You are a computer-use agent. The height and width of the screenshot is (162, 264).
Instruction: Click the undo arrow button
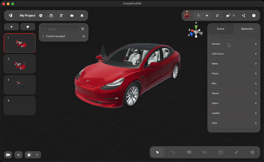pos(18,155)
